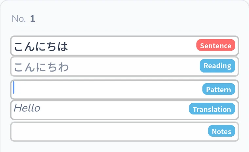This screenshot has width=249, height=152.
Task: Click the "No." card label
Action: (x=19, y=19)
